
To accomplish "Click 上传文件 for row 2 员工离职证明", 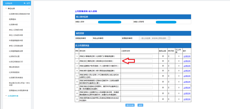I will (x=187, y=61).
